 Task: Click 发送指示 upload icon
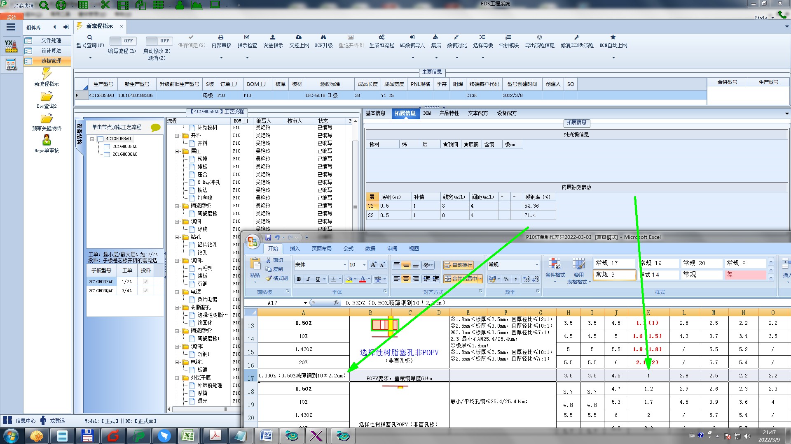coord(273,37)
